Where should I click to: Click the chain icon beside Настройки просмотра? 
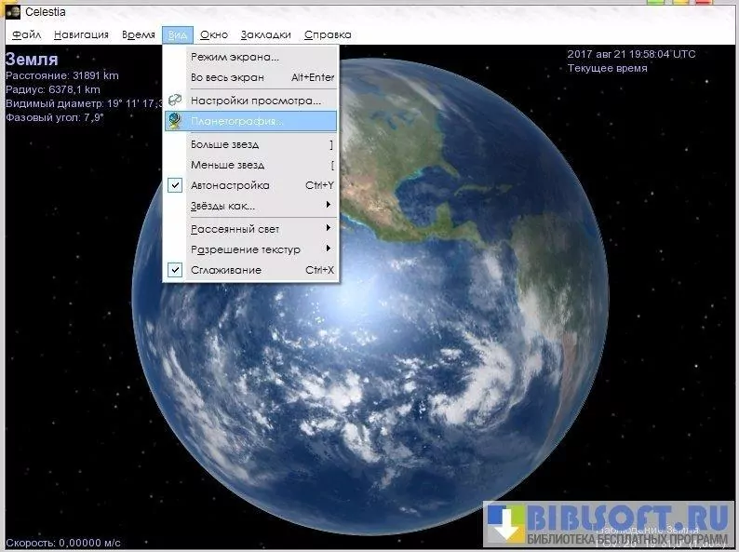(175, 100)
